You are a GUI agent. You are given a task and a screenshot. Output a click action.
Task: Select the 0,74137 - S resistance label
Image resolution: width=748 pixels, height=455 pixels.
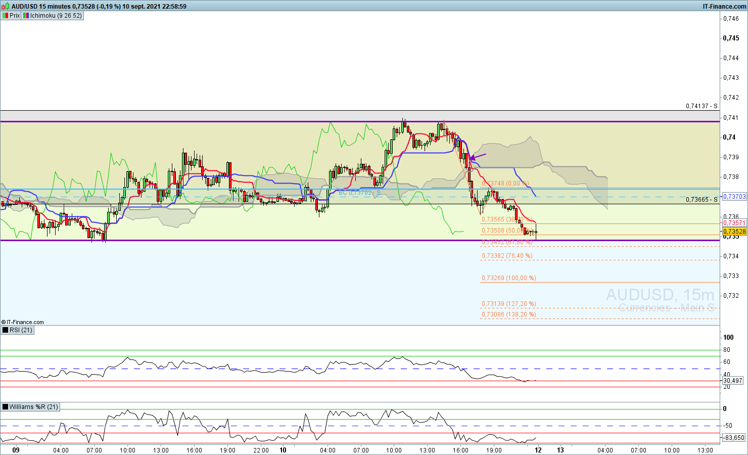[x=702, y=106]
